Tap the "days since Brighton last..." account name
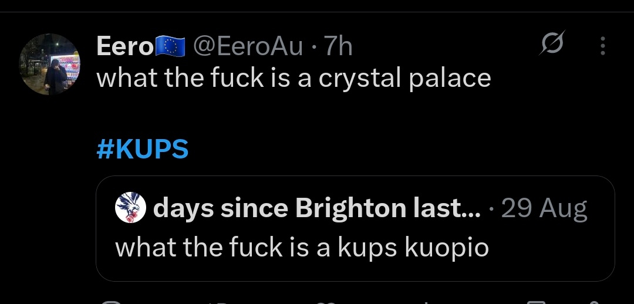The height and width of the screenshot is (304, 634). (x=316, y=208)
